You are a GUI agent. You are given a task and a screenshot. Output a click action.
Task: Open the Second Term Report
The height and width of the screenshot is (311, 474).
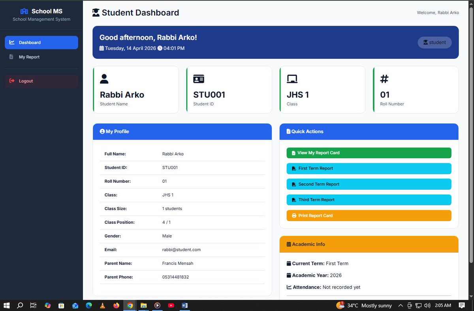coord(369,184)
